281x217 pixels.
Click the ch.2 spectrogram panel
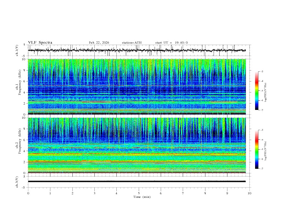click(137, 145)
